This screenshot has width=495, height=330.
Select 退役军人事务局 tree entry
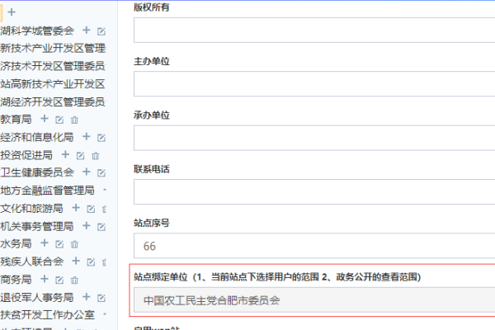pos(37,297)
